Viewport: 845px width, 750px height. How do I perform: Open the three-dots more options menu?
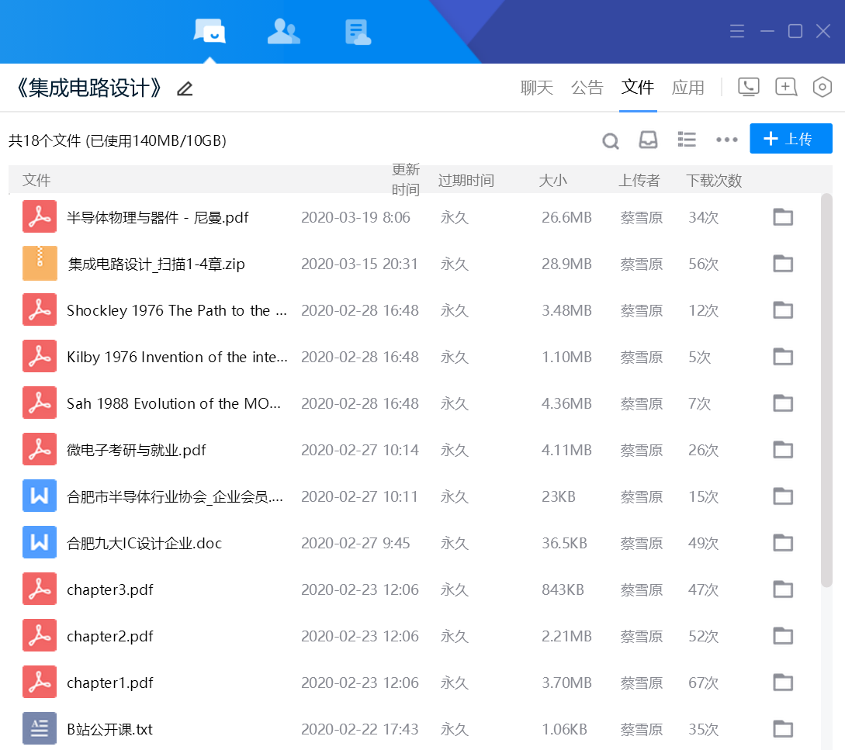click(x=726, y=140)
